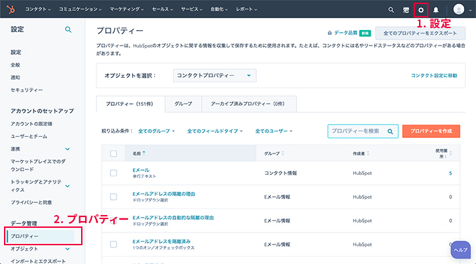Click the usage count 5 for Eメール
476x264 pixels.
click(451, 174)
